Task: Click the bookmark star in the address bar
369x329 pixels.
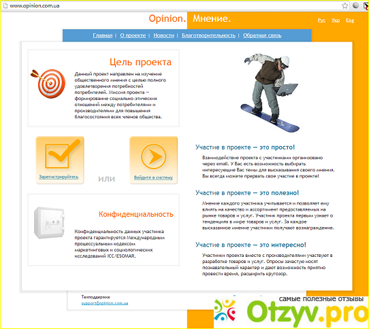Action: (344, 5)
